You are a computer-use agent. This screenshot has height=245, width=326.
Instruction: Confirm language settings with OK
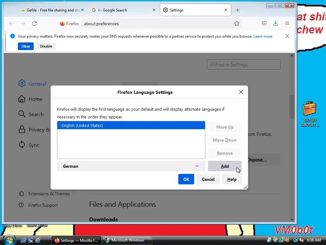pyautogui.click(x=186, y=179)
